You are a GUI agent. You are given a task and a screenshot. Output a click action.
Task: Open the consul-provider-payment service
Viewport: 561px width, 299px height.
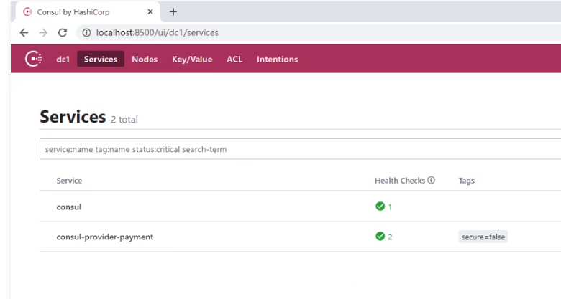point(105,237)
